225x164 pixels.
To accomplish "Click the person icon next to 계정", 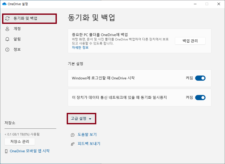I will 7,29.
